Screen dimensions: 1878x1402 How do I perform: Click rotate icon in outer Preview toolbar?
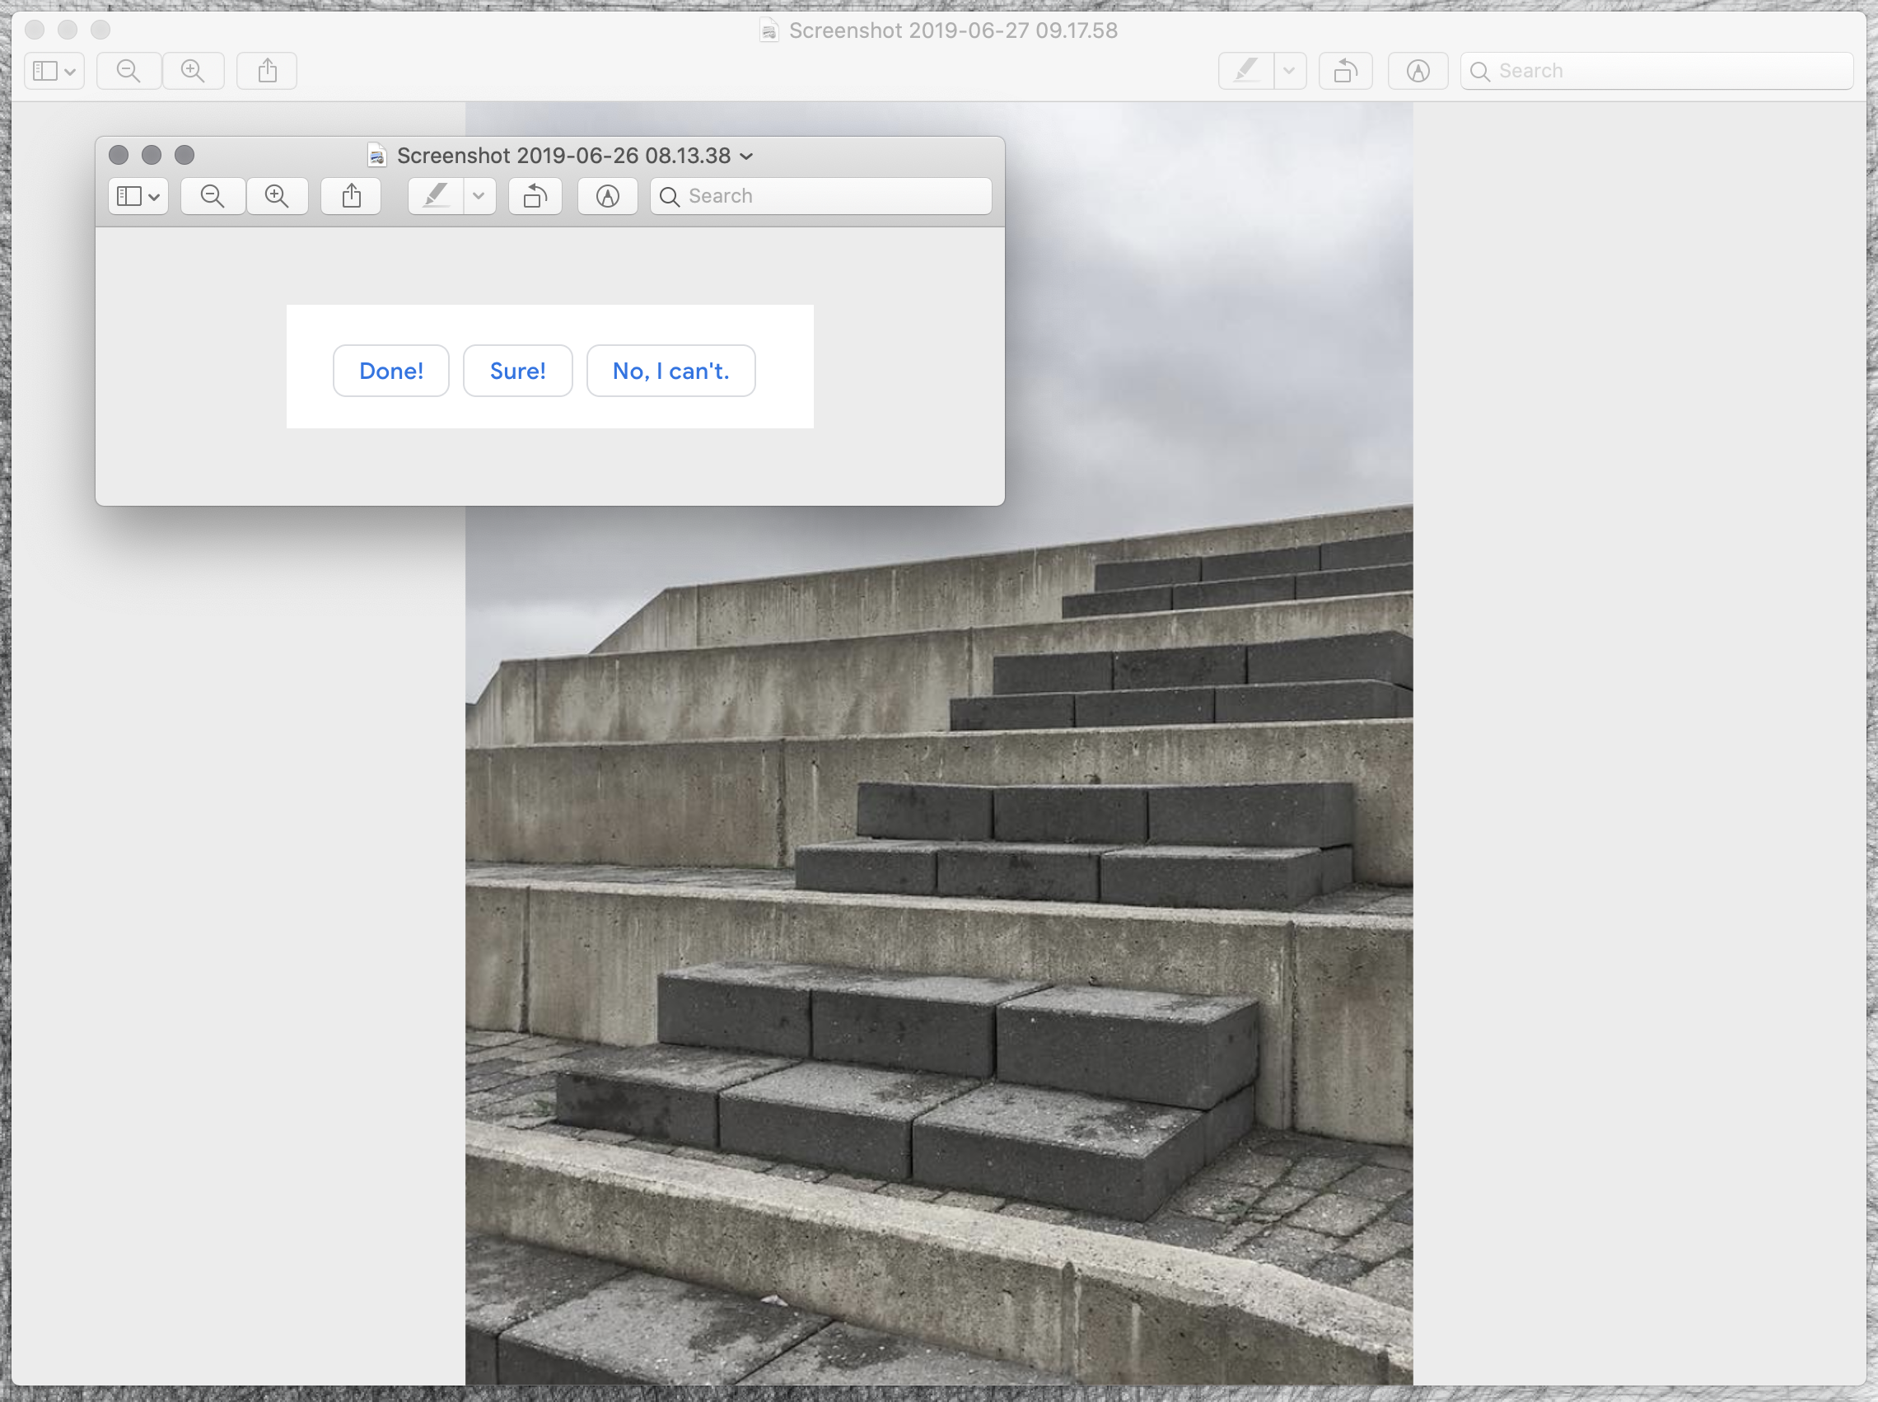pyautogui.click(x=1346, y=71)
